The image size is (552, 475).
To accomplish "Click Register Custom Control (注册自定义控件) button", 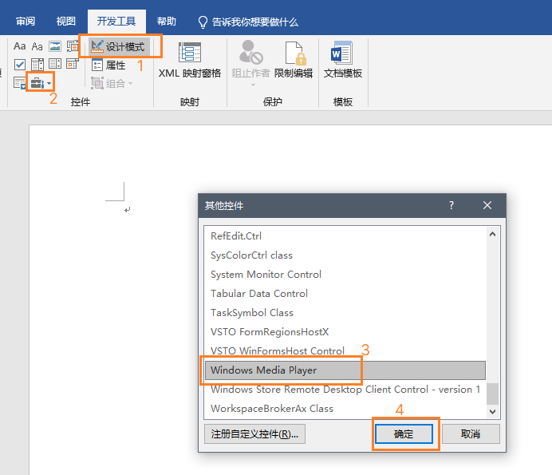I will click(x=254, y=434).
